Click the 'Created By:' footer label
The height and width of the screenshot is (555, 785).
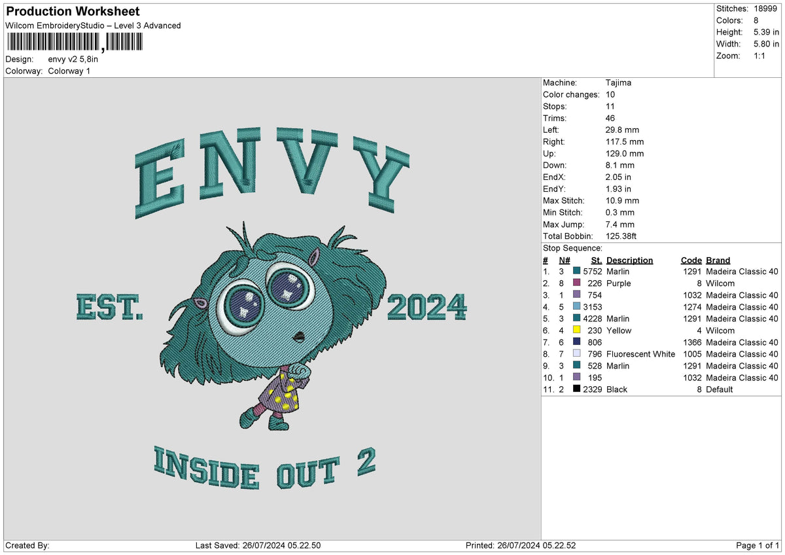[27, 546]
